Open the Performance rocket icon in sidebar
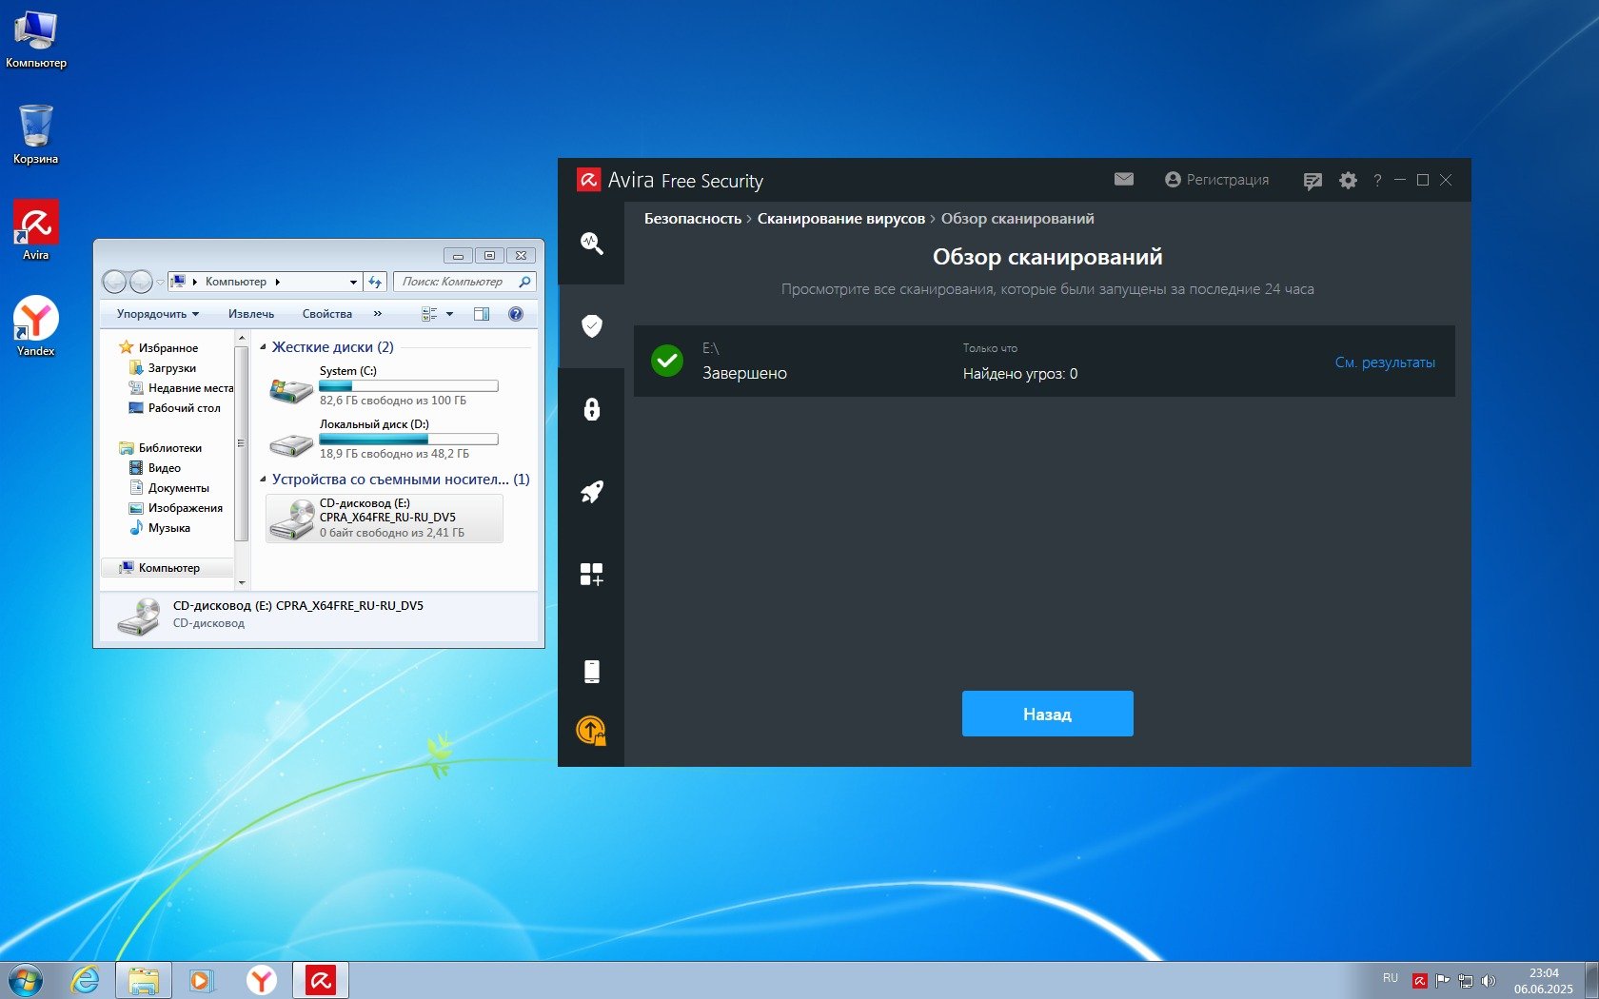The height and width of the screenshot is (999, 1599). click(x=591, y=492)
